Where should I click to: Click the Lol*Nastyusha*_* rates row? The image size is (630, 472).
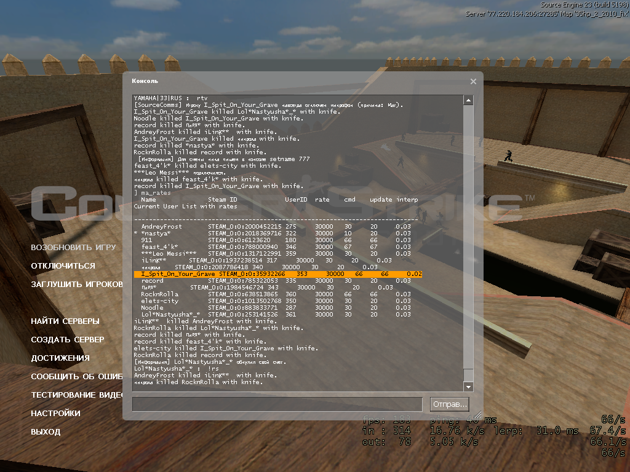pos(276,315)
